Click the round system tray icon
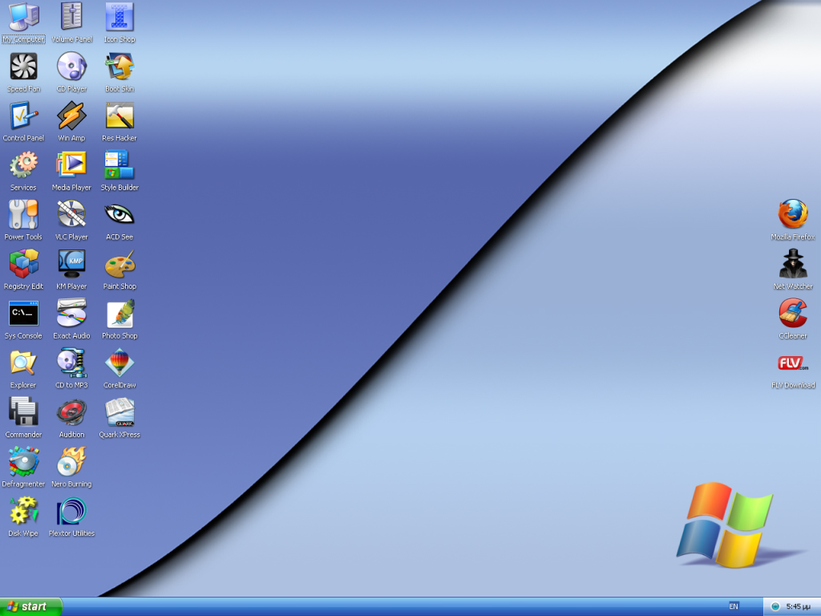 click(x=775, y=606)
